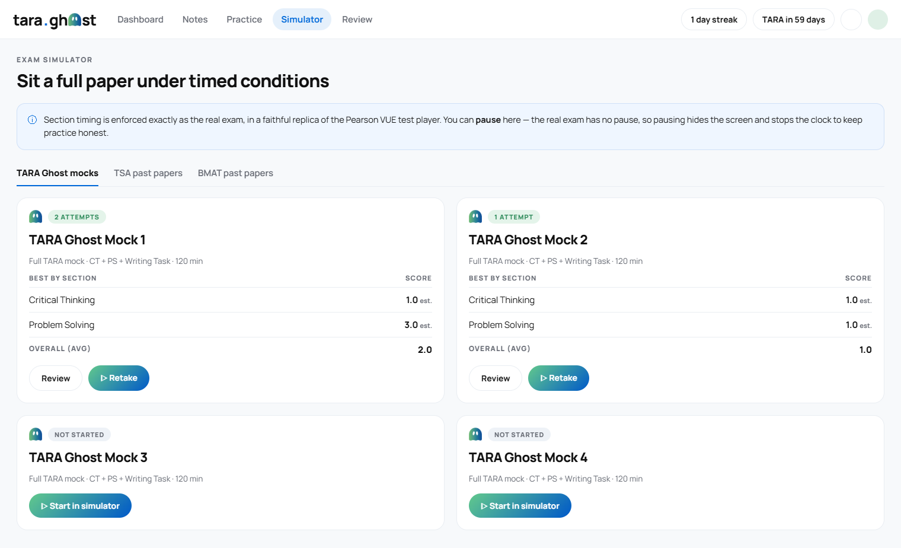Switch to BMAT past papers tab
901x548 pixels.
[x=235, y=173]
